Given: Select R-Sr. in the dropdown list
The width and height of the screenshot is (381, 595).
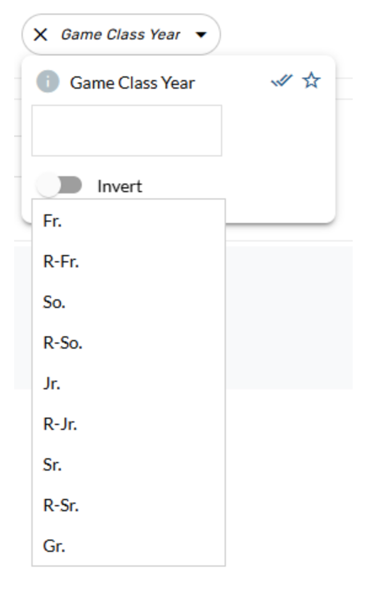Looking at the screenshot, I should coord(62,506).
